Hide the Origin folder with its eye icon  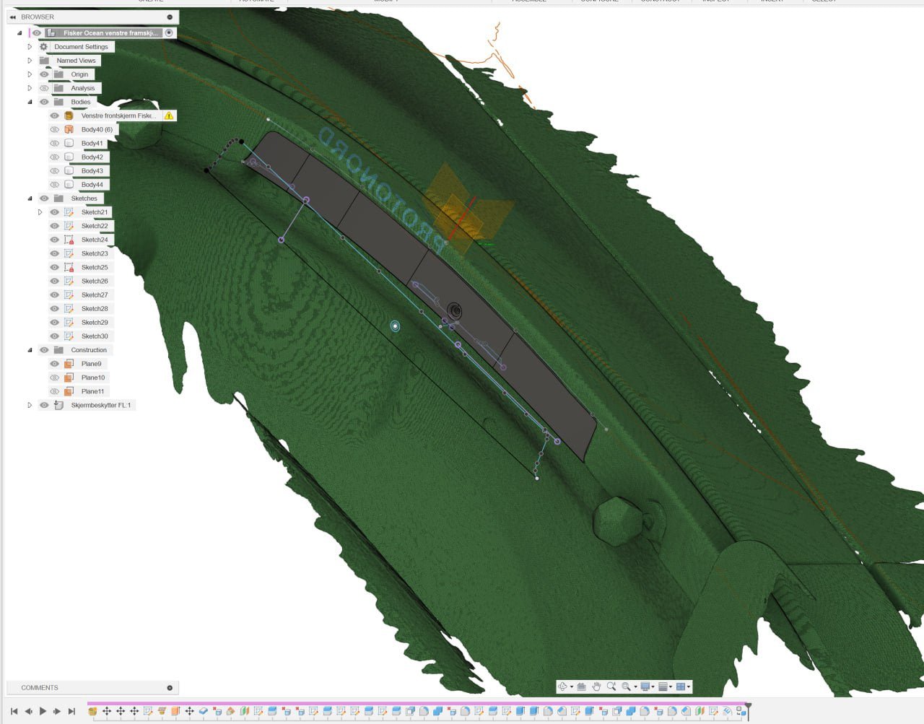pos(44,74)
